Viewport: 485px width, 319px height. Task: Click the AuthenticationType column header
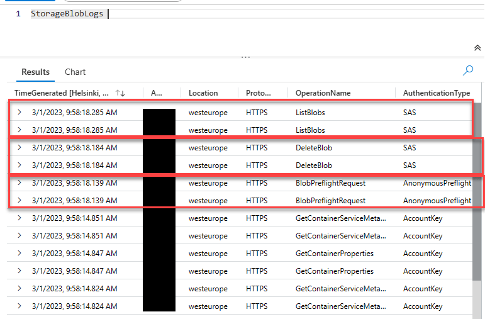pos(437,93)
